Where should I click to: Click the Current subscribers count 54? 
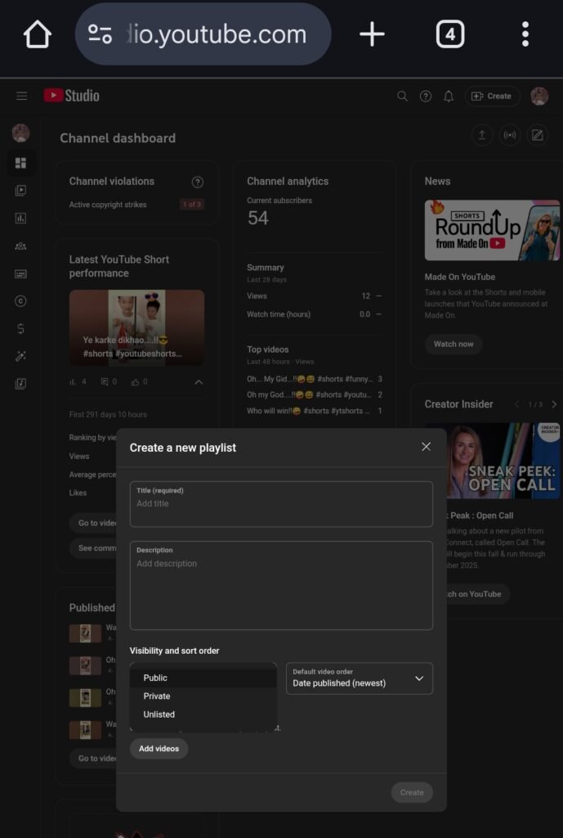click(257, 218)
